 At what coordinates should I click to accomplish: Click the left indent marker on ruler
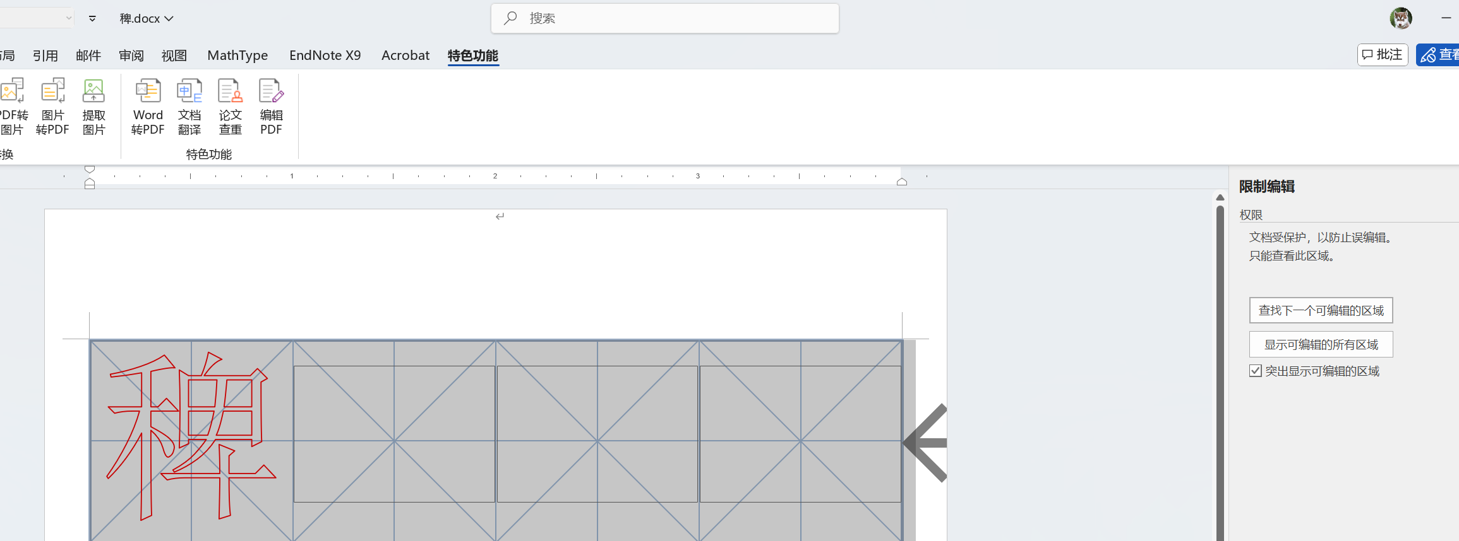[x=90, y=183]
